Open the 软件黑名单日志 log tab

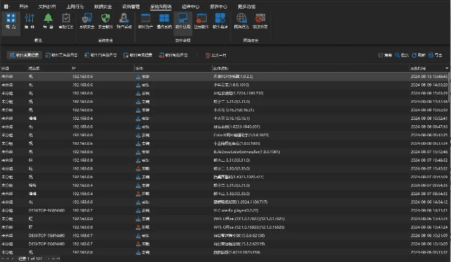tap(64, 55)
